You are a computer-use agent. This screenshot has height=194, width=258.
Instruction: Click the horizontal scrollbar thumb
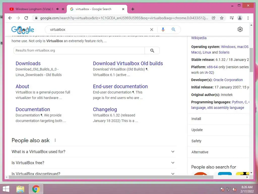111,177
